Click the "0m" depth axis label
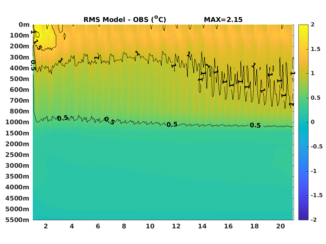The image size is (326, 244). [24, 25]
